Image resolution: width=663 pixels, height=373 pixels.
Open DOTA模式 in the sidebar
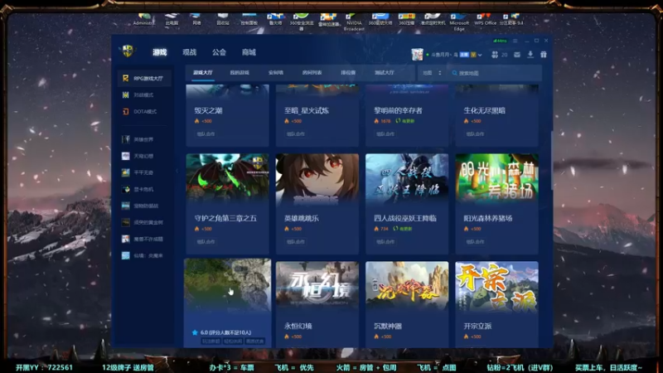point(144,112)
